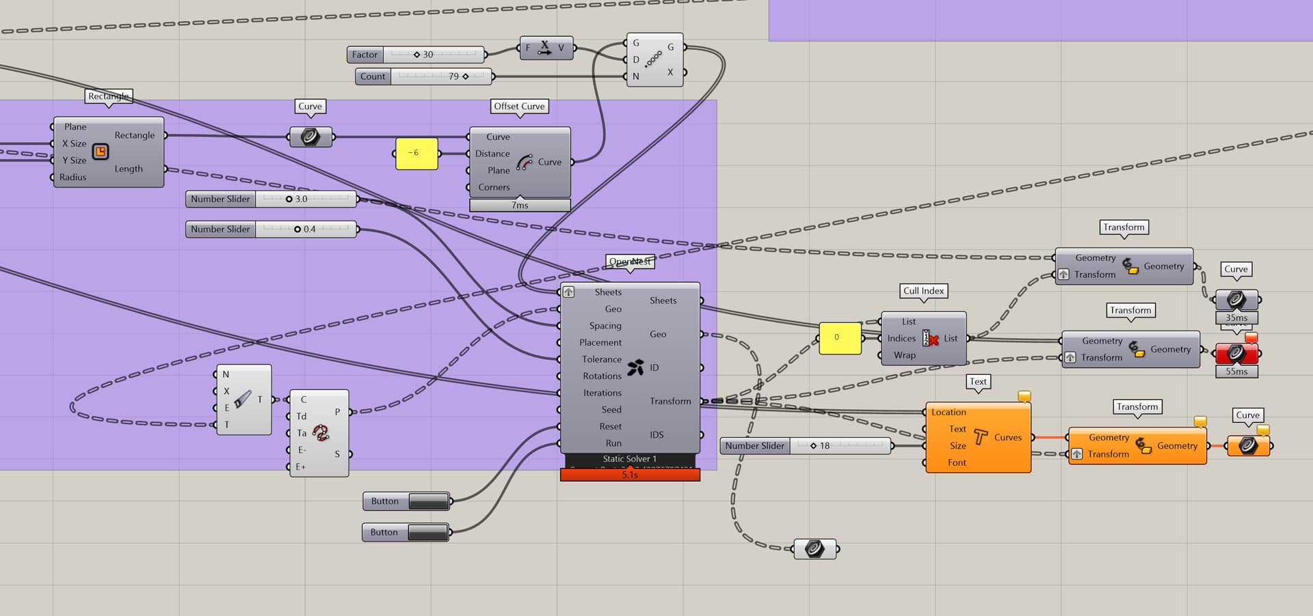Click the Text component's Location input
The height and width of the screenshot is (616, 1313).
949,412
